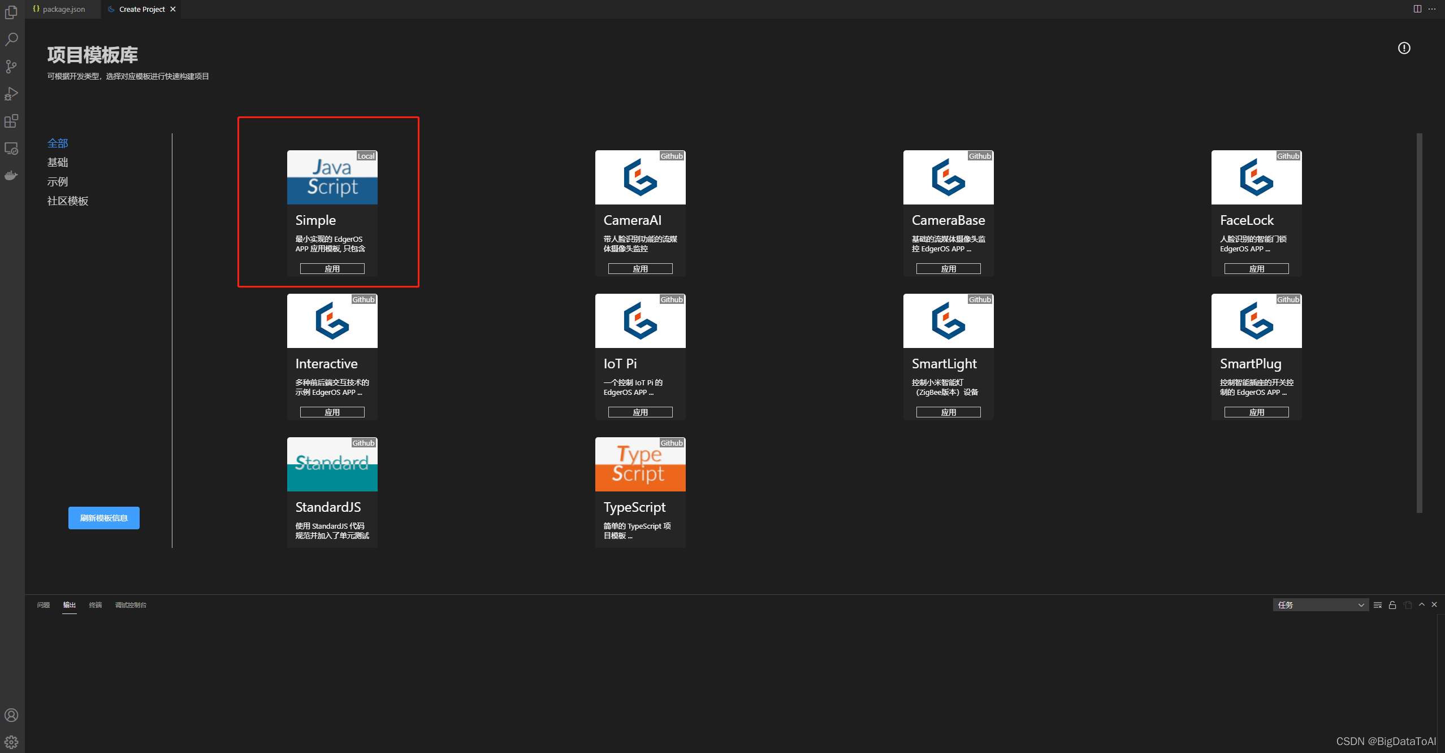The image size is (1445, 753).
Task: Open the Source Control view icon
Action: click(x=11, y=66)
